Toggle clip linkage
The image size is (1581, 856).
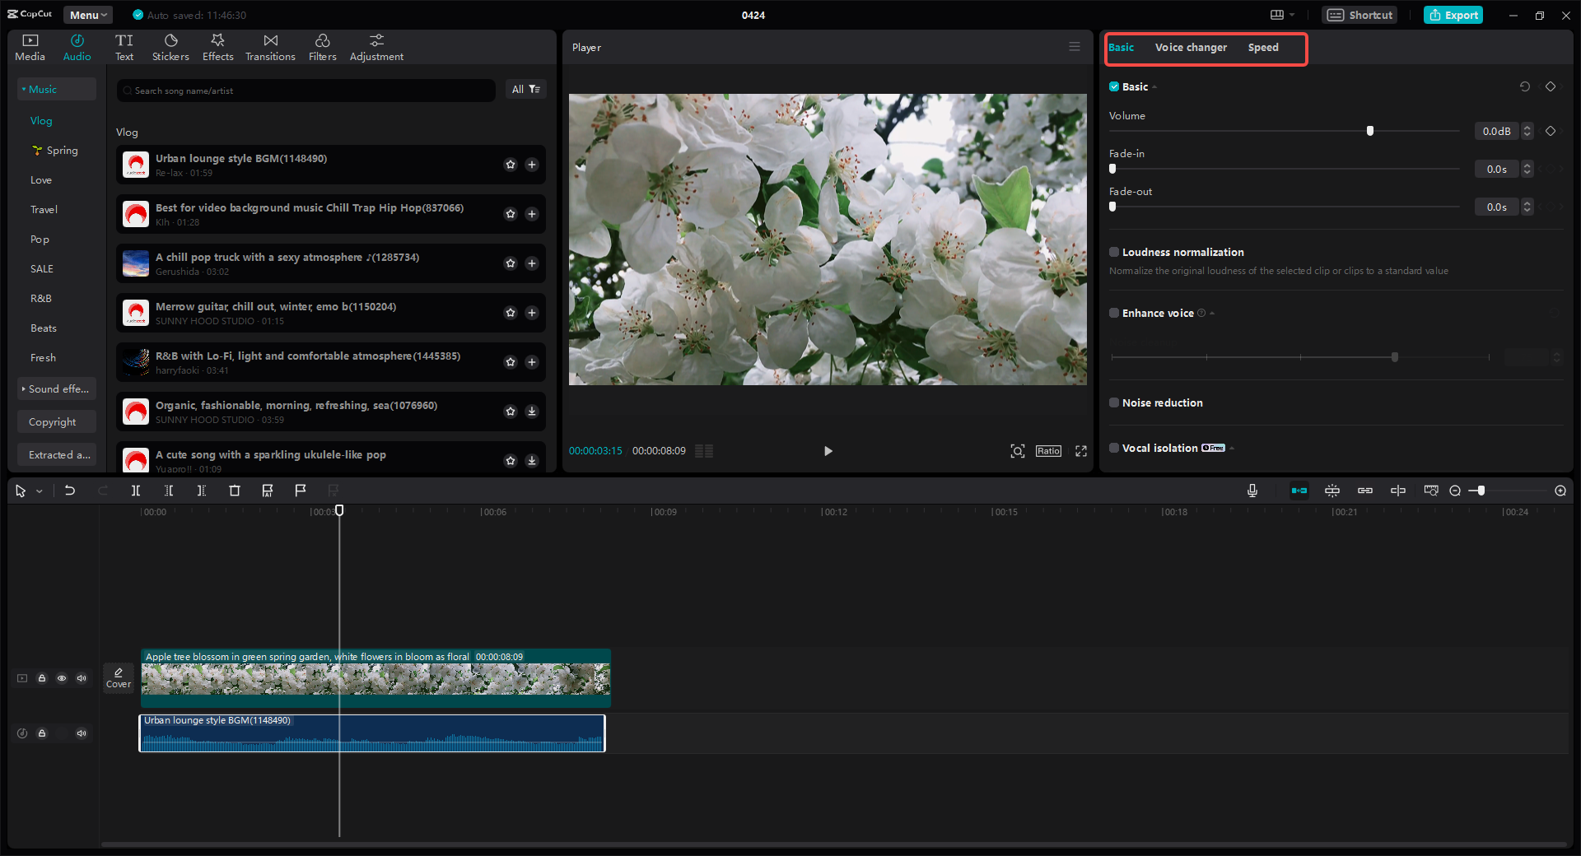point(1365,491)
